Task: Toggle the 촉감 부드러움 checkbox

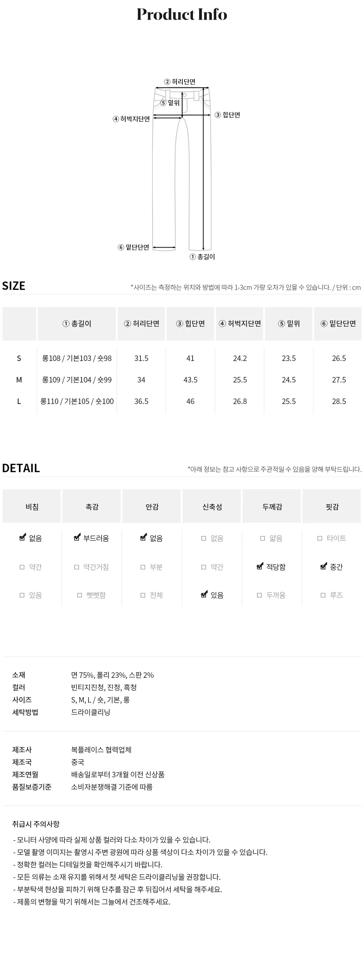Action: [x=77, y=538]
